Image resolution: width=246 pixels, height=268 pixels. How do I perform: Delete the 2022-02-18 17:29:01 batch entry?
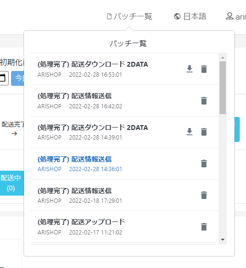[204, 195]
